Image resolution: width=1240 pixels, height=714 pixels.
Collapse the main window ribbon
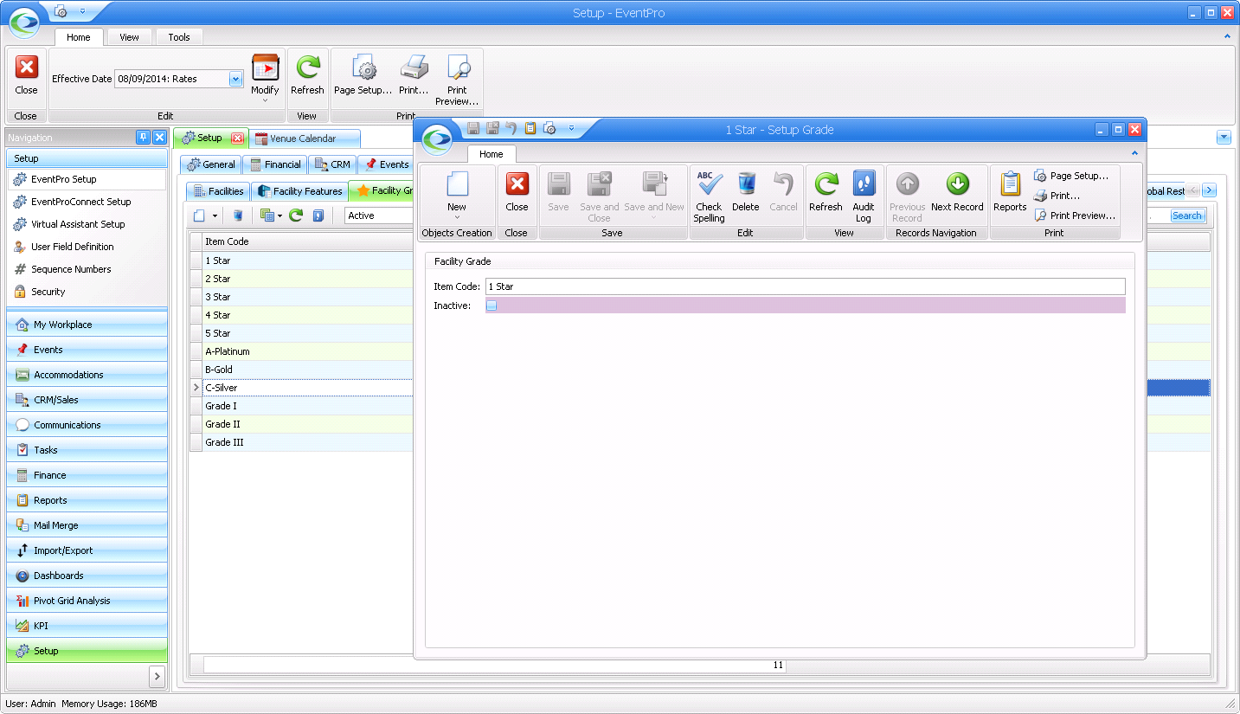(1228, 36)
